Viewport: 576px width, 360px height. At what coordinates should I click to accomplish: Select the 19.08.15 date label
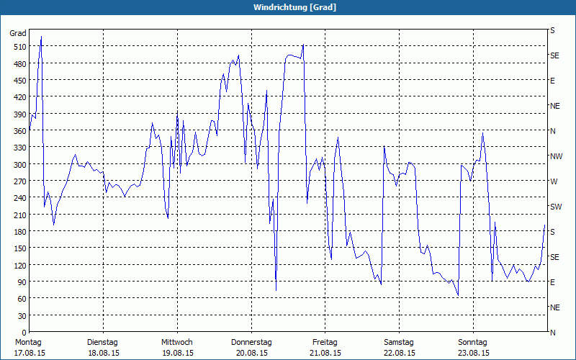[178, 354]
